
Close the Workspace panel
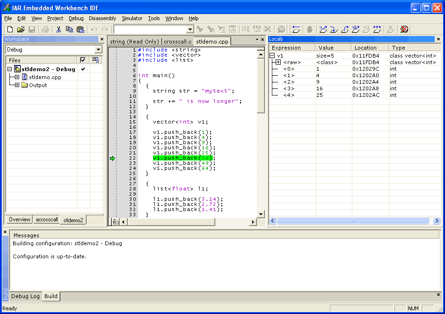tap(102, 39)
